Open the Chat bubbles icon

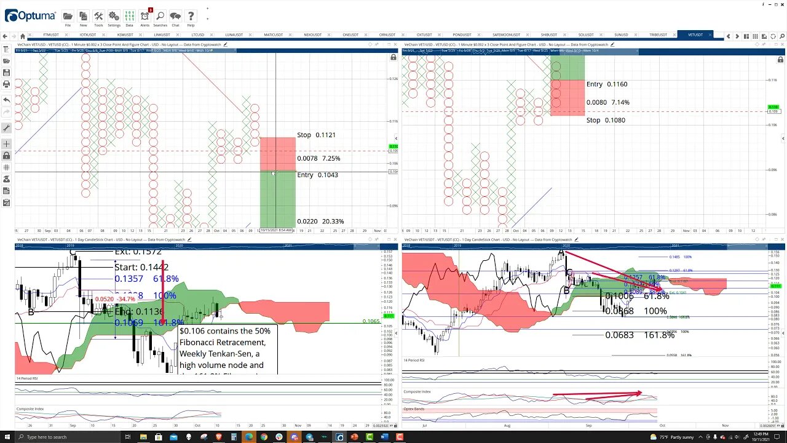pos(175,17)
